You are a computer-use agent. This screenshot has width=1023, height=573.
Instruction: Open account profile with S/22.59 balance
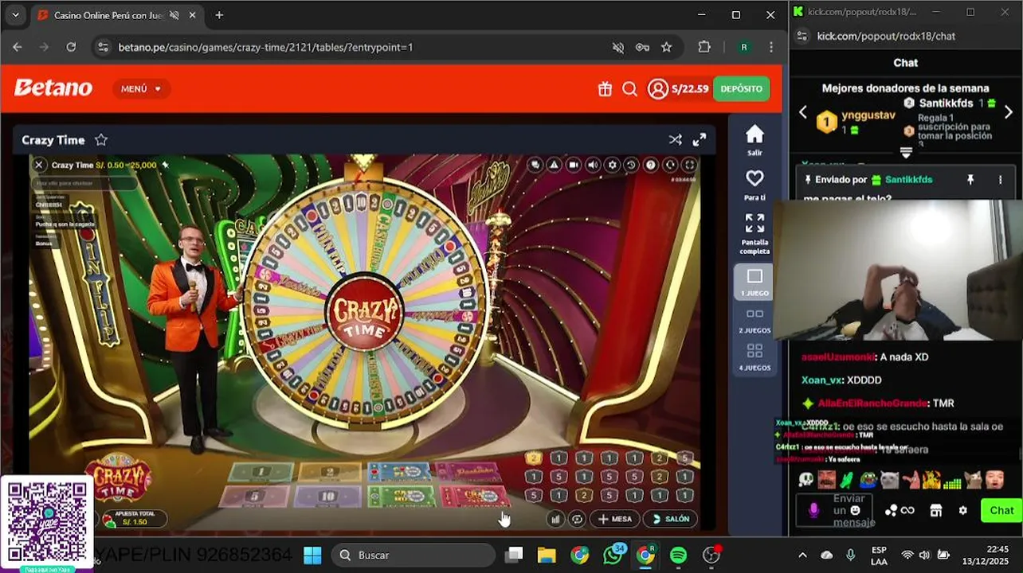(678, 89)
